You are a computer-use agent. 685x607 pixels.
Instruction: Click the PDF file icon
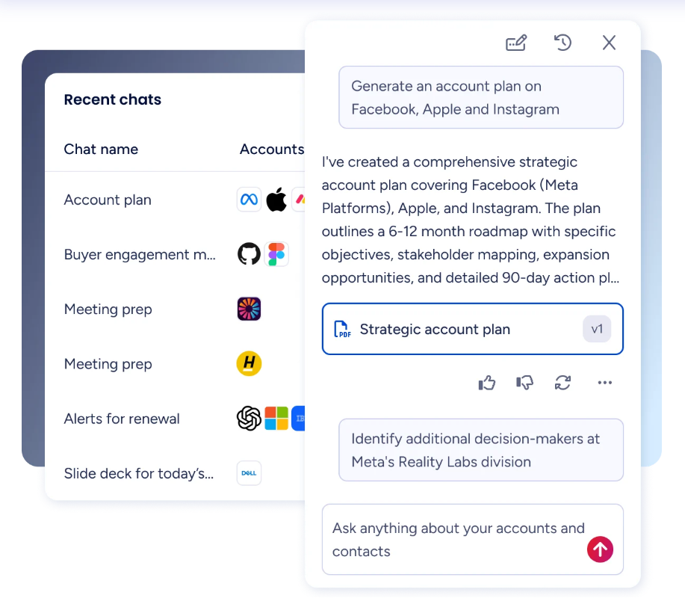(x=342, y=329)
